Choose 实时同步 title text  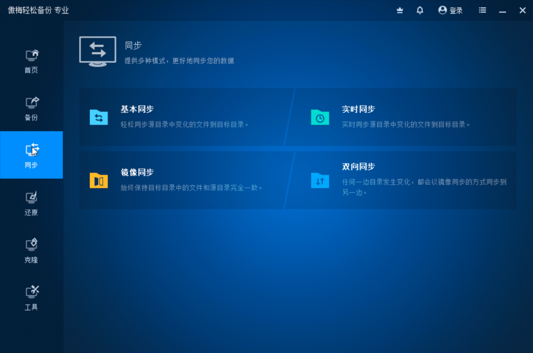click(358, 109)
